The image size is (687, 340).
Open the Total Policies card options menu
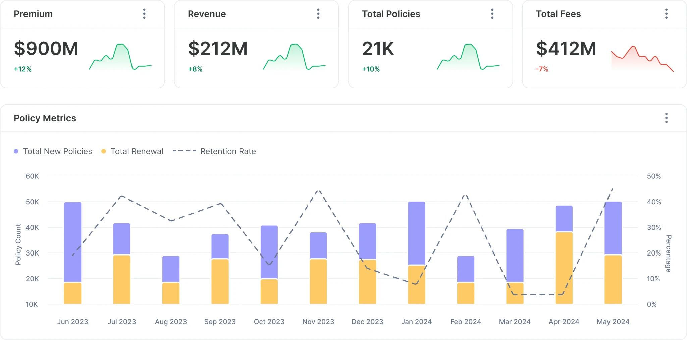[x=492, y=14]
